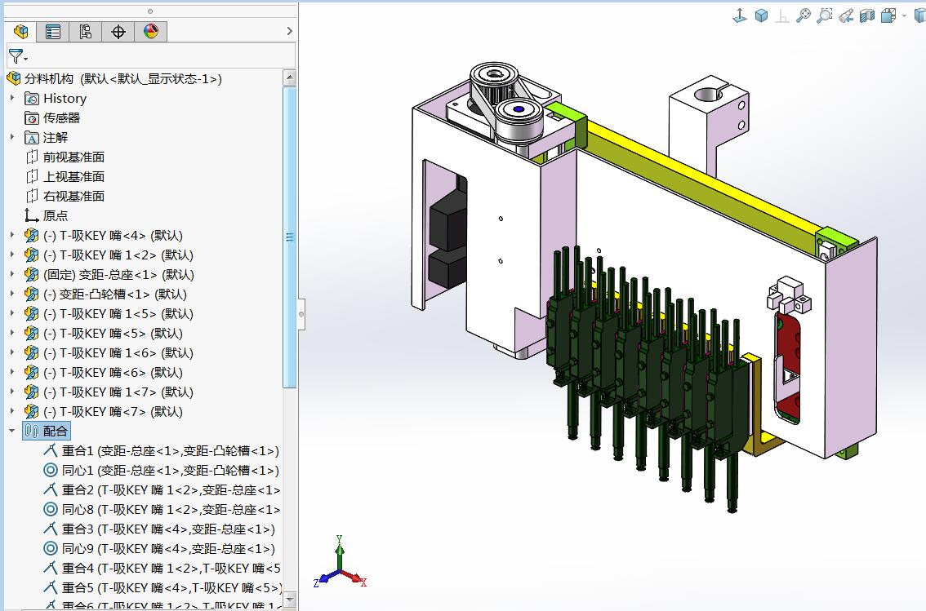Click the 变距-总座<1> part icon
Image resolution: width=926 pixels, height=611 pixels.
(32, 274)
